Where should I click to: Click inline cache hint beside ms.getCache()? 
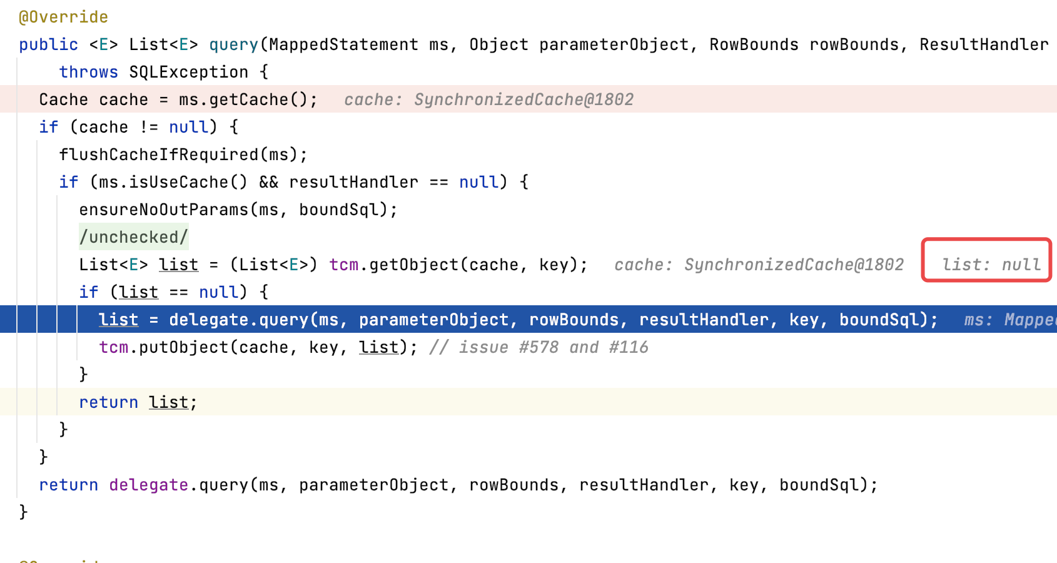tap(488, 99)
